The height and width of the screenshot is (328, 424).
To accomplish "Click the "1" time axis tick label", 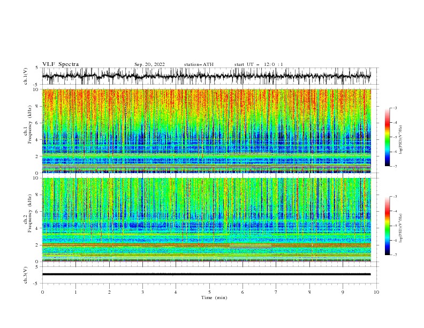I will click(75, 292).
